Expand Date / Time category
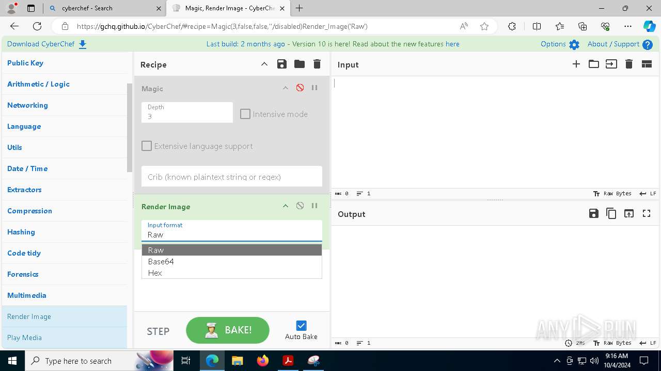This screenshot has height=371, width=661. click(x=65, y=168)
